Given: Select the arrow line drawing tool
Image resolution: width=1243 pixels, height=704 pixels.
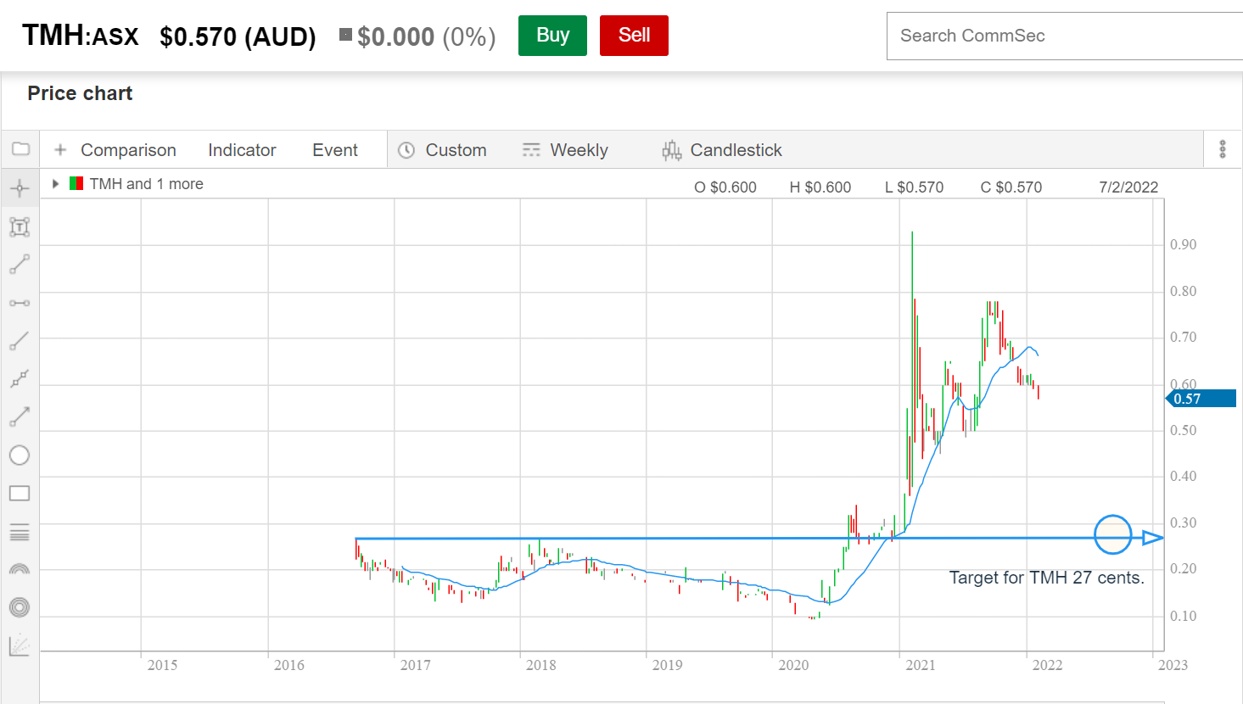Looking at the screenshot, I should pos(20,416).
